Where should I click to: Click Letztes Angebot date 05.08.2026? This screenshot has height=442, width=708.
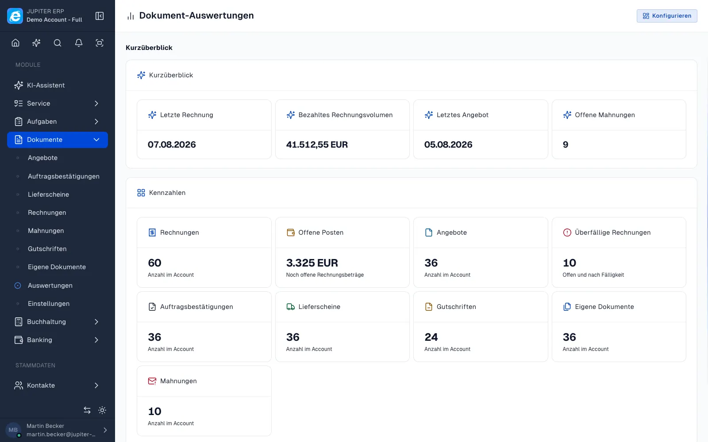[x=448, y=145]
